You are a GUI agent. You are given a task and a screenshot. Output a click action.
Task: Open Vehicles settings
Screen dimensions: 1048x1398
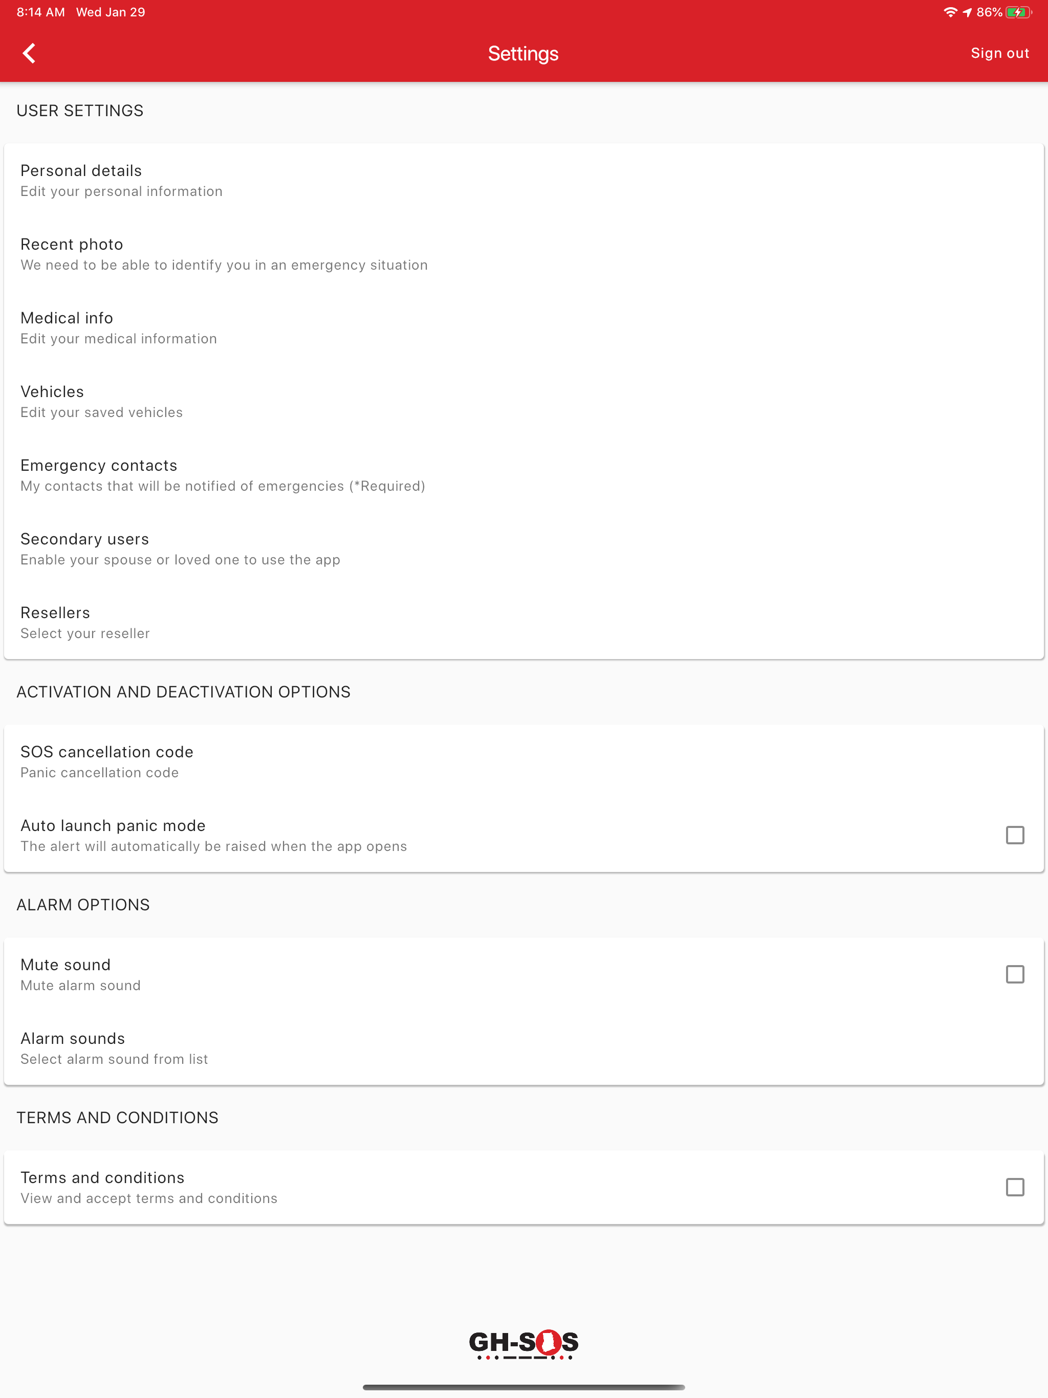(523, 402)
